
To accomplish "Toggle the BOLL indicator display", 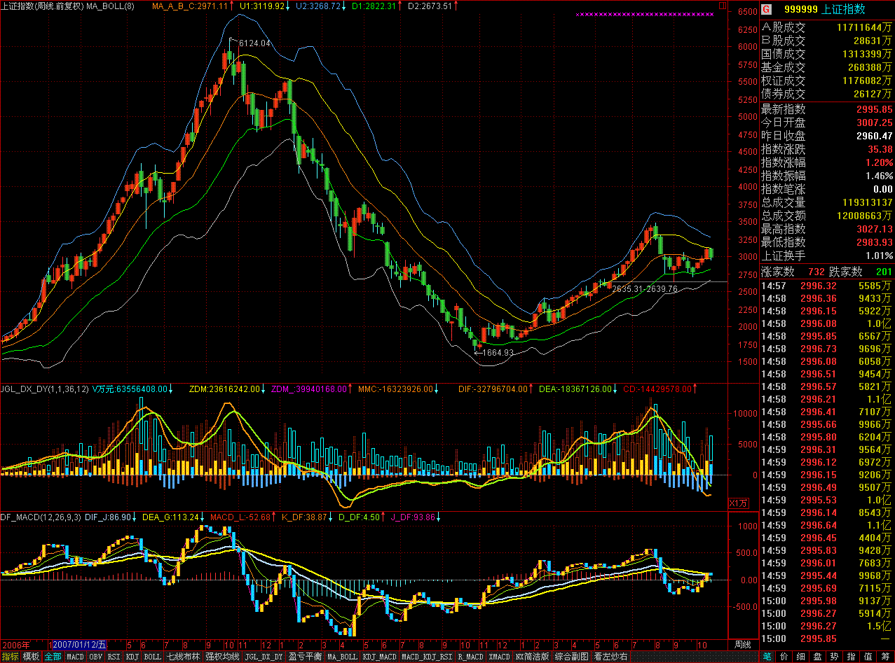I will click(x=152, y=657).
